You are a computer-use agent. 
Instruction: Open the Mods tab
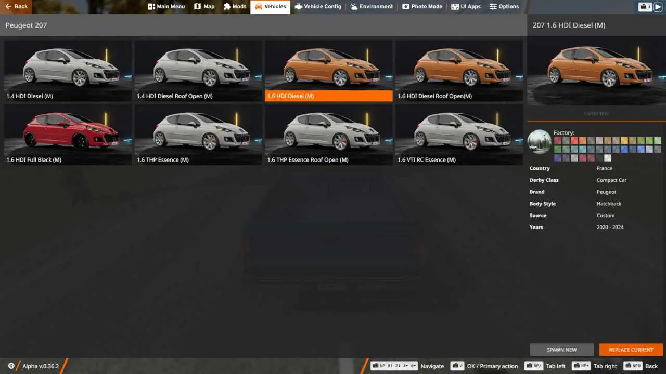235,7
